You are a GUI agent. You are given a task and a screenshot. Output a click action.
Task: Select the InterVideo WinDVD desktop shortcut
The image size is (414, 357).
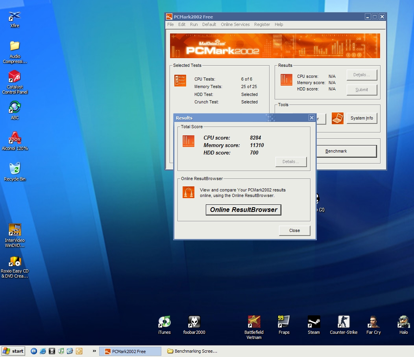[x=15, y=236]
